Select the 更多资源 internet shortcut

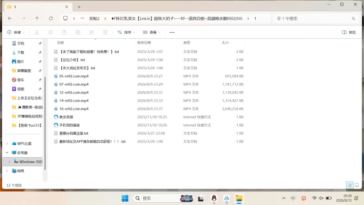tap(66, 117)
